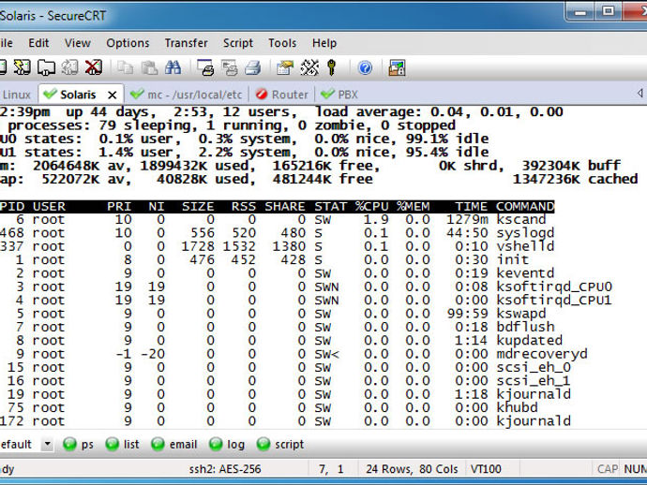
Task: Click the vshelld command text
Action: pyautogui.click(x=525, y=246)
